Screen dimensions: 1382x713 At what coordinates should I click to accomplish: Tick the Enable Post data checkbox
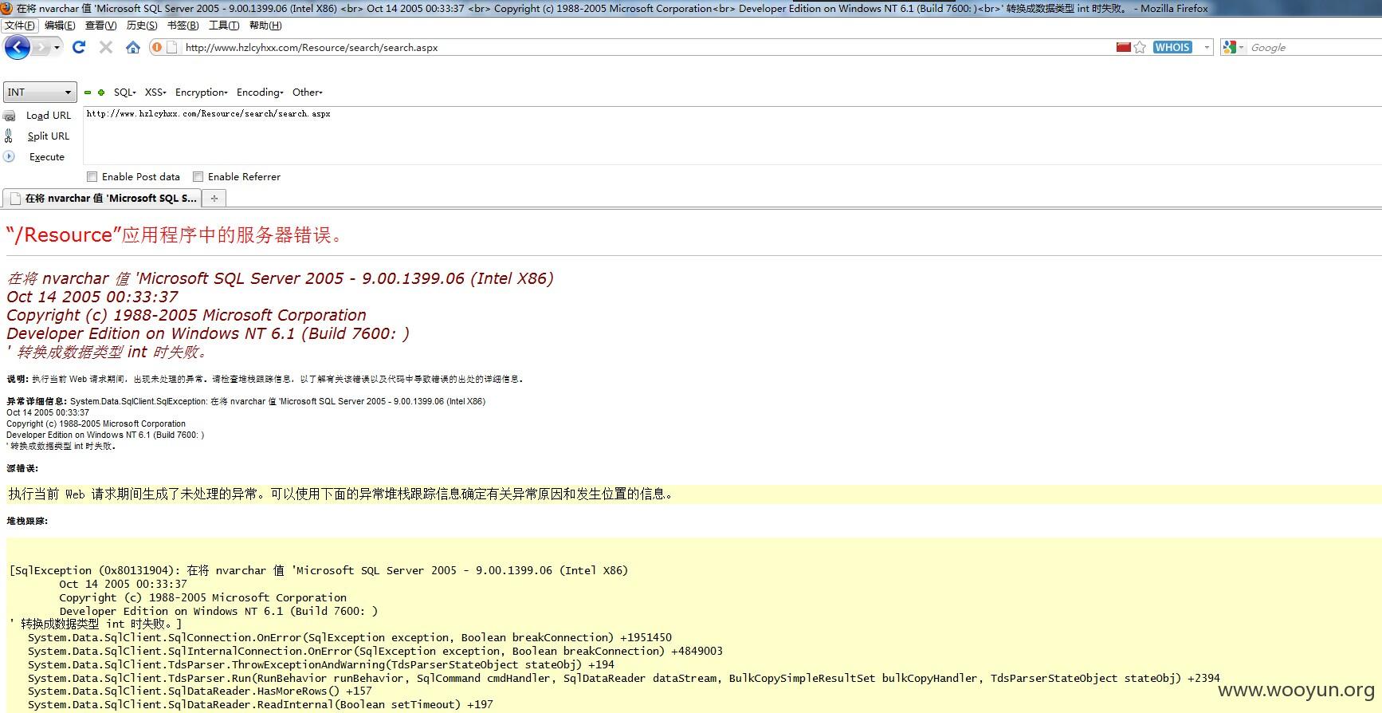(x=92, y=177)
